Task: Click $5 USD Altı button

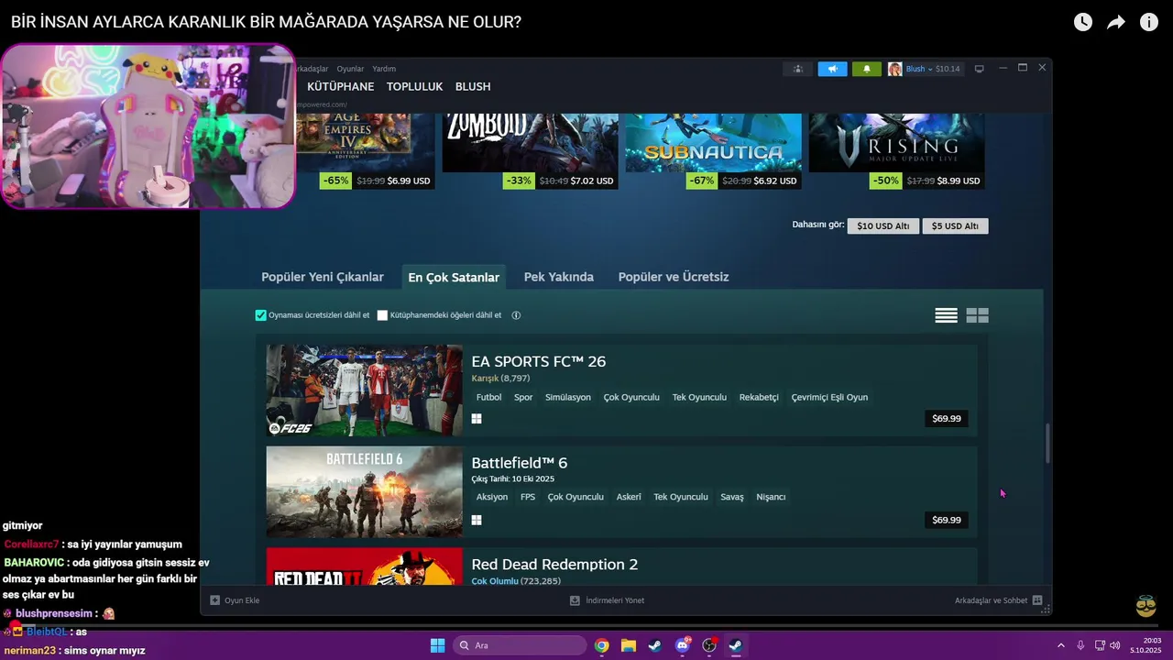Action: pyautogui.click(x=955, y=225)
